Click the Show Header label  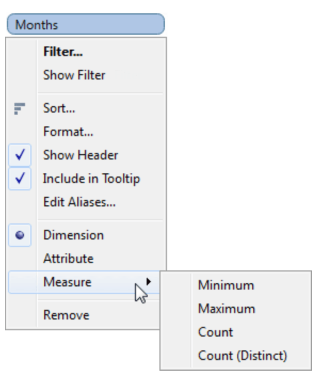(81, 155)
